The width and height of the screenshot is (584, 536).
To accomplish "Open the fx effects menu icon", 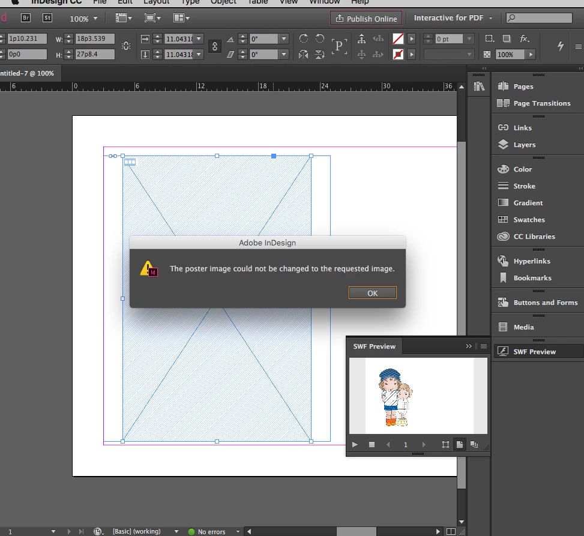I will pyautogui.click(x=525, y=38).
